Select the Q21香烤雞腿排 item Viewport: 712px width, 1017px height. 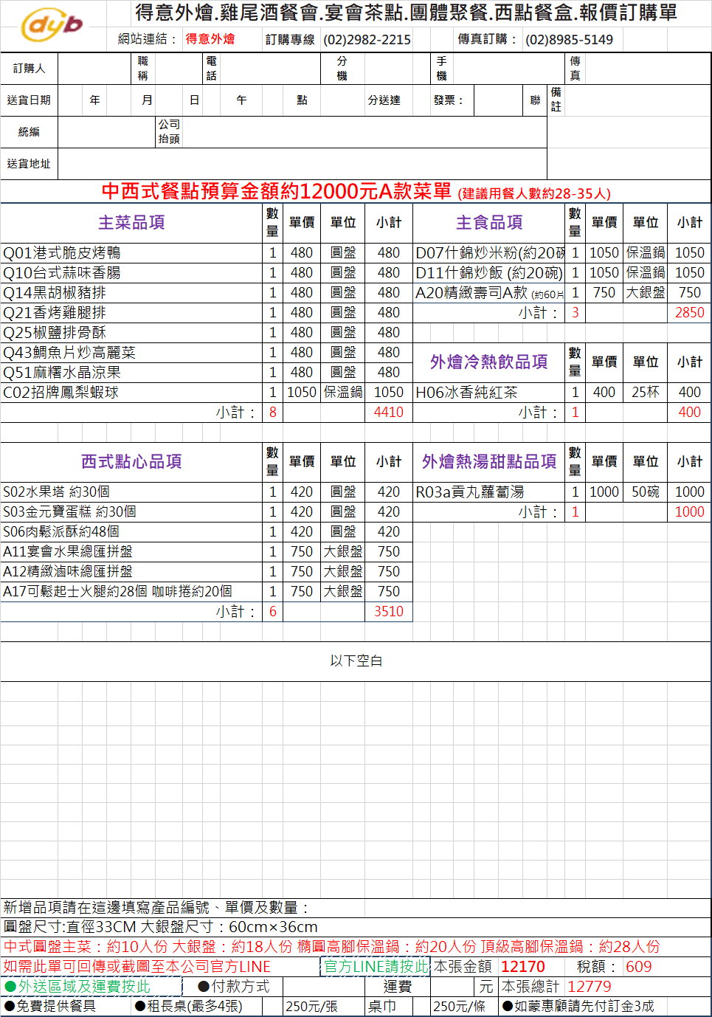coord(132,313)
